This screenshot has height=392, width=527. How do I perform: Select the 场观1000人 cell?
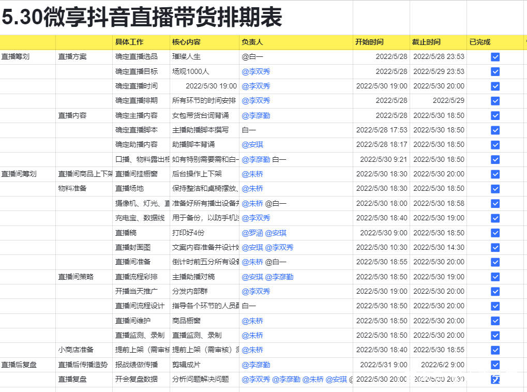click(x=204, y=71)
